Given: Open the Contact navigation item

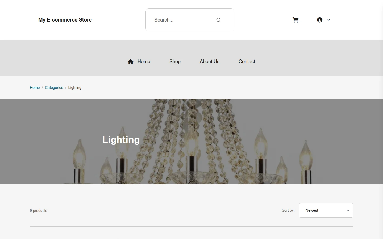Looking at the screenshot, I should point(247,62).
